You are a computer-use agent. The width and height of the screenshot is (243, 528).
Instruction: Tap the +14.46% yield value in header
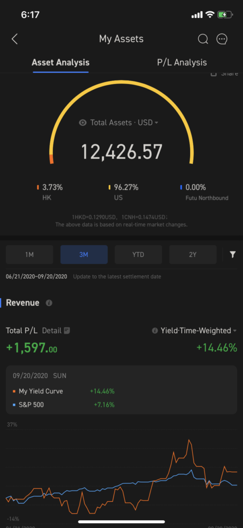coord(217,348)
